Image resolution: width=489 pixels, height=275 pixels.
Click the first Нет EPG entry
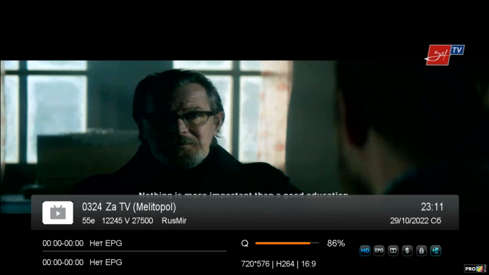click(x=106, y=243)
